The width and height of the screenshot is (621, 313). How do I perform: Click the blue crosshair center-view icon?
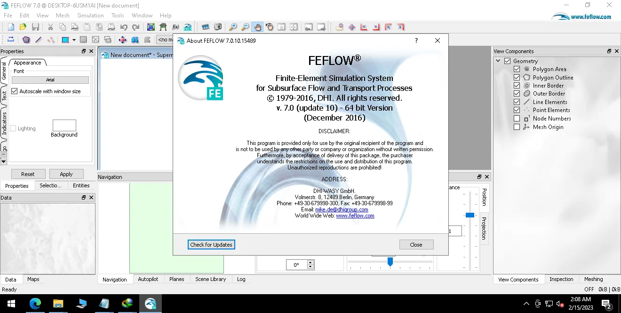[x=352, y=27]
